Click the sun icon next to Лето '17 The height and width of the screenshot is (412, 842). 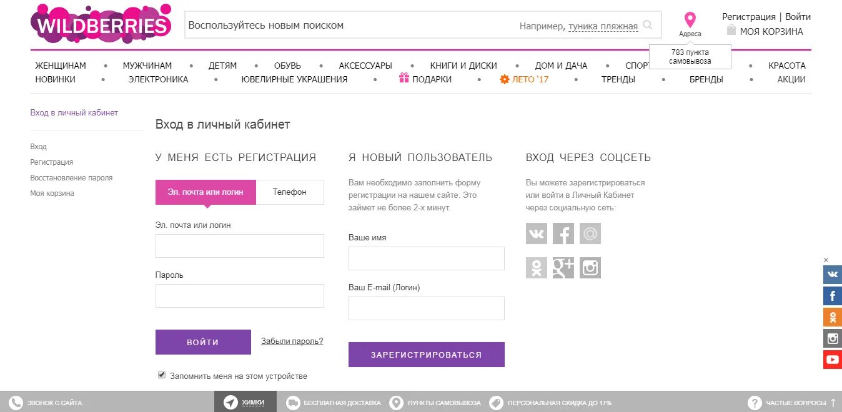point(505,79)
